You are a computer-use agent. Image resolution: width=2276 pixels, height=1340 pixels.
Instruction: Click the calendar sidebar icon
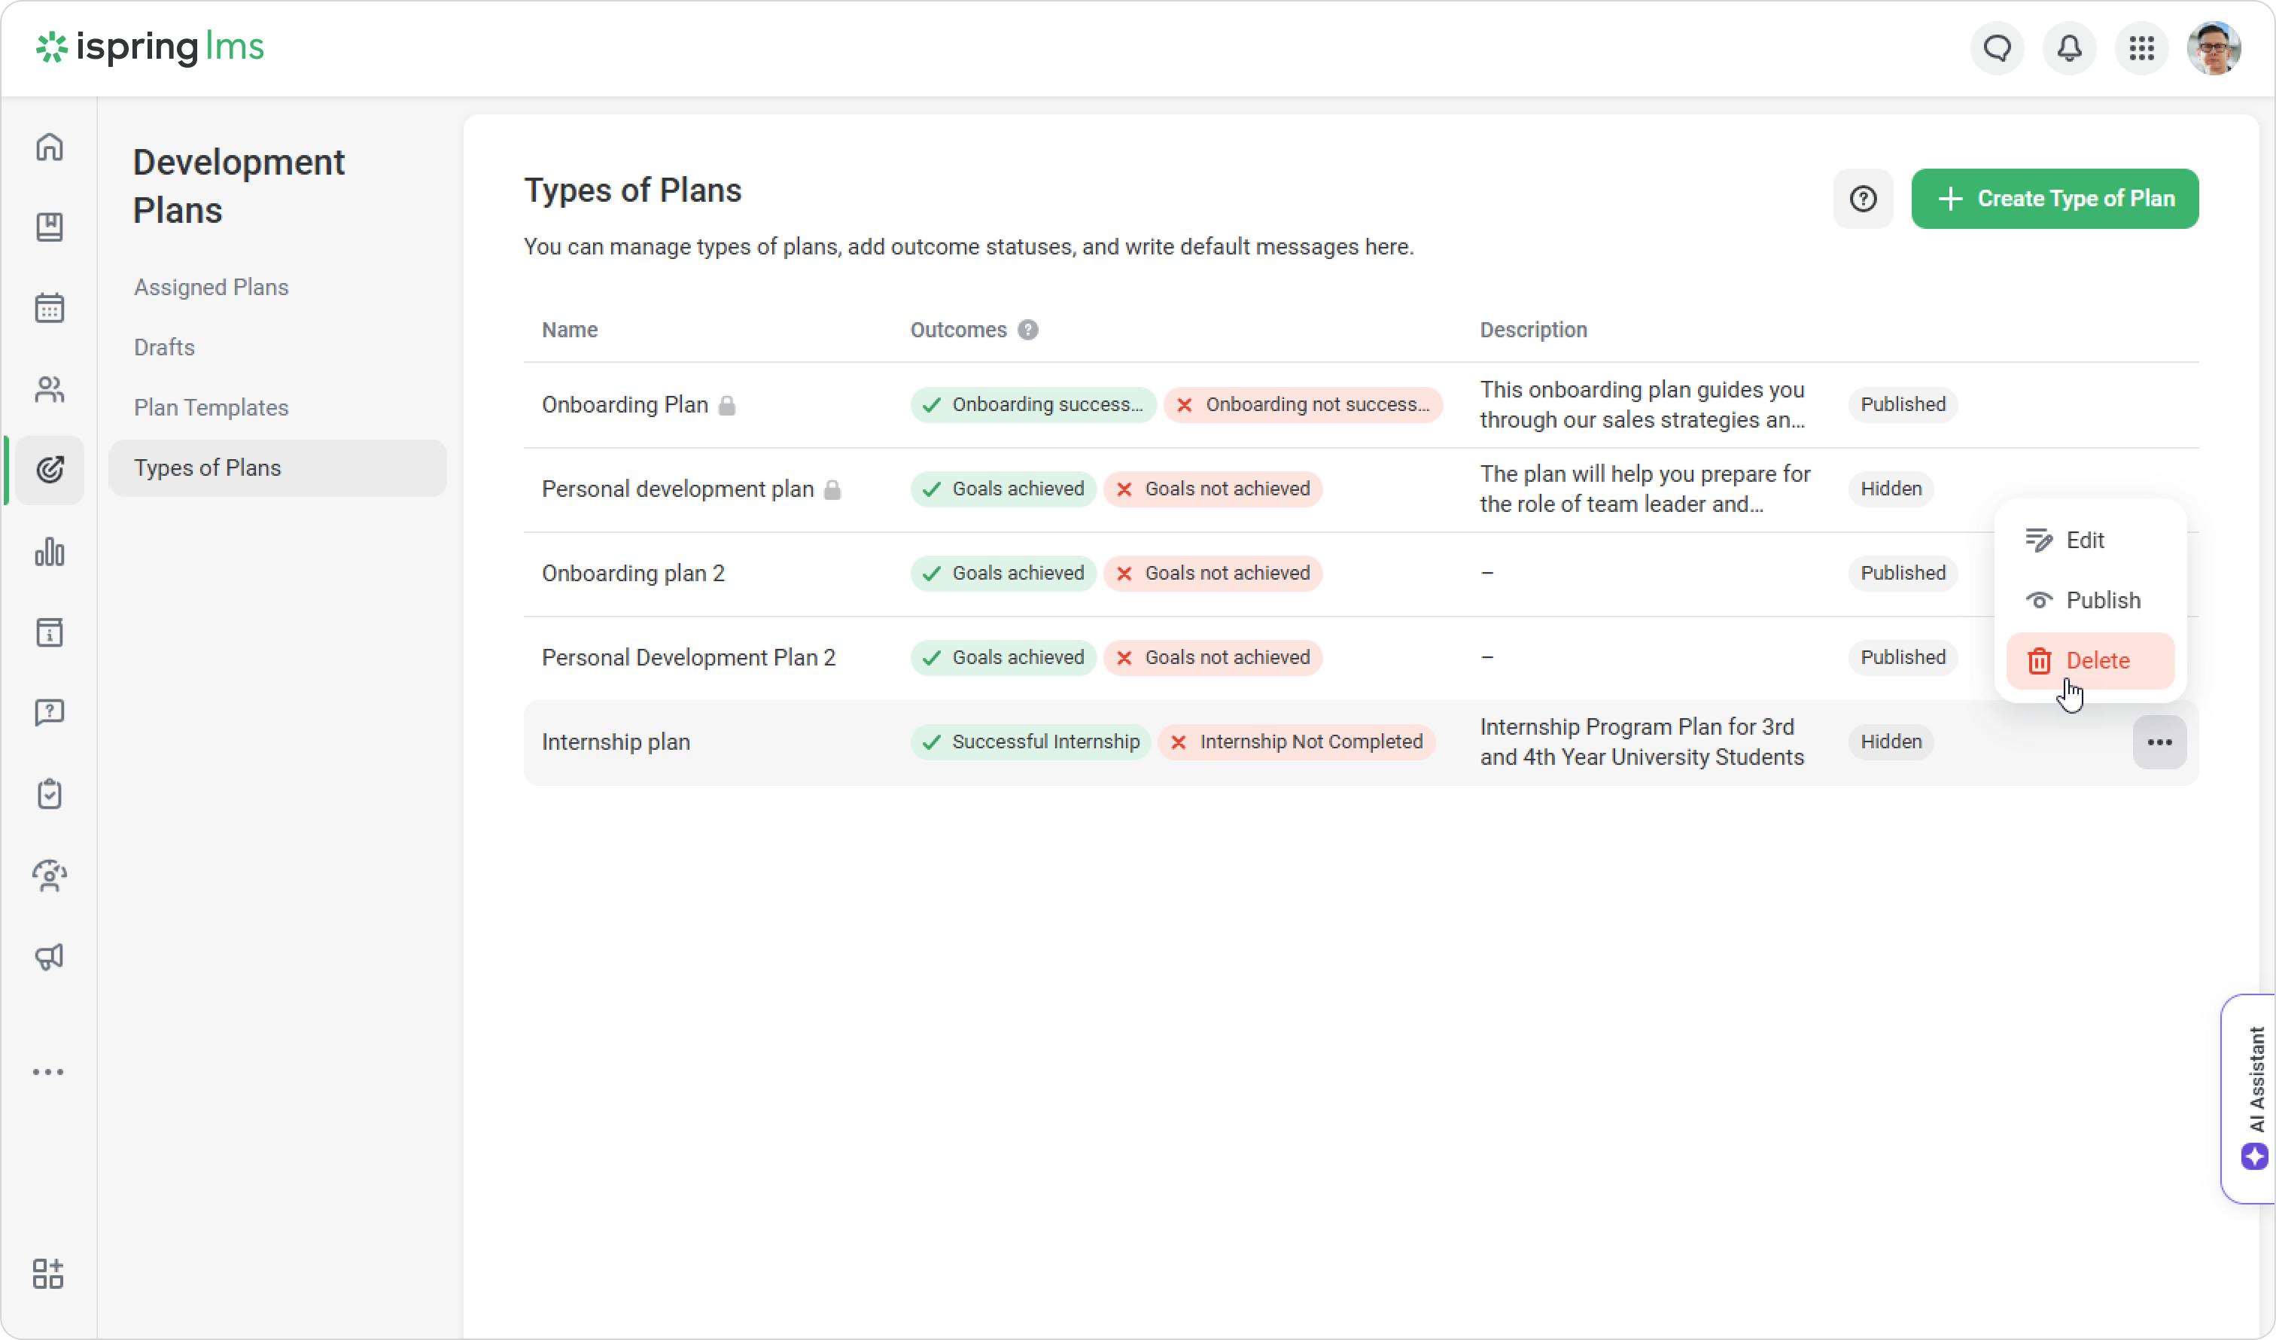[x=50, y=308]
